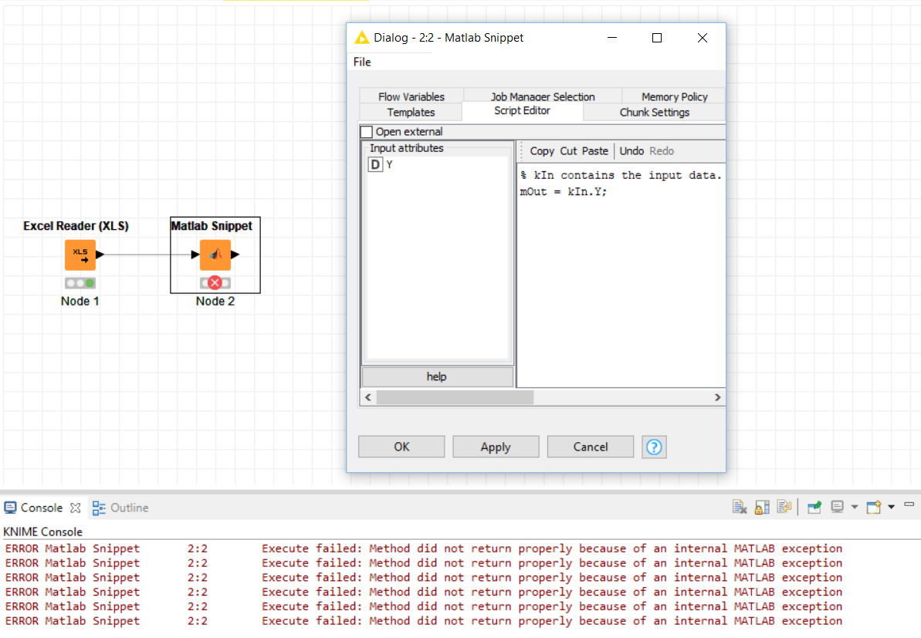The image size is (921, 638).
Task: Switch to Flow Variables tab
Action: point(411,96)
